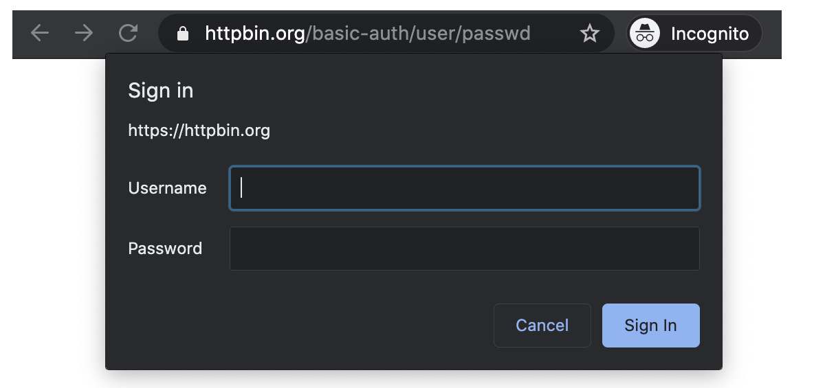814x388 pixels.
Task: Click the browser forward arrow
Action: [x=84, y=33]
